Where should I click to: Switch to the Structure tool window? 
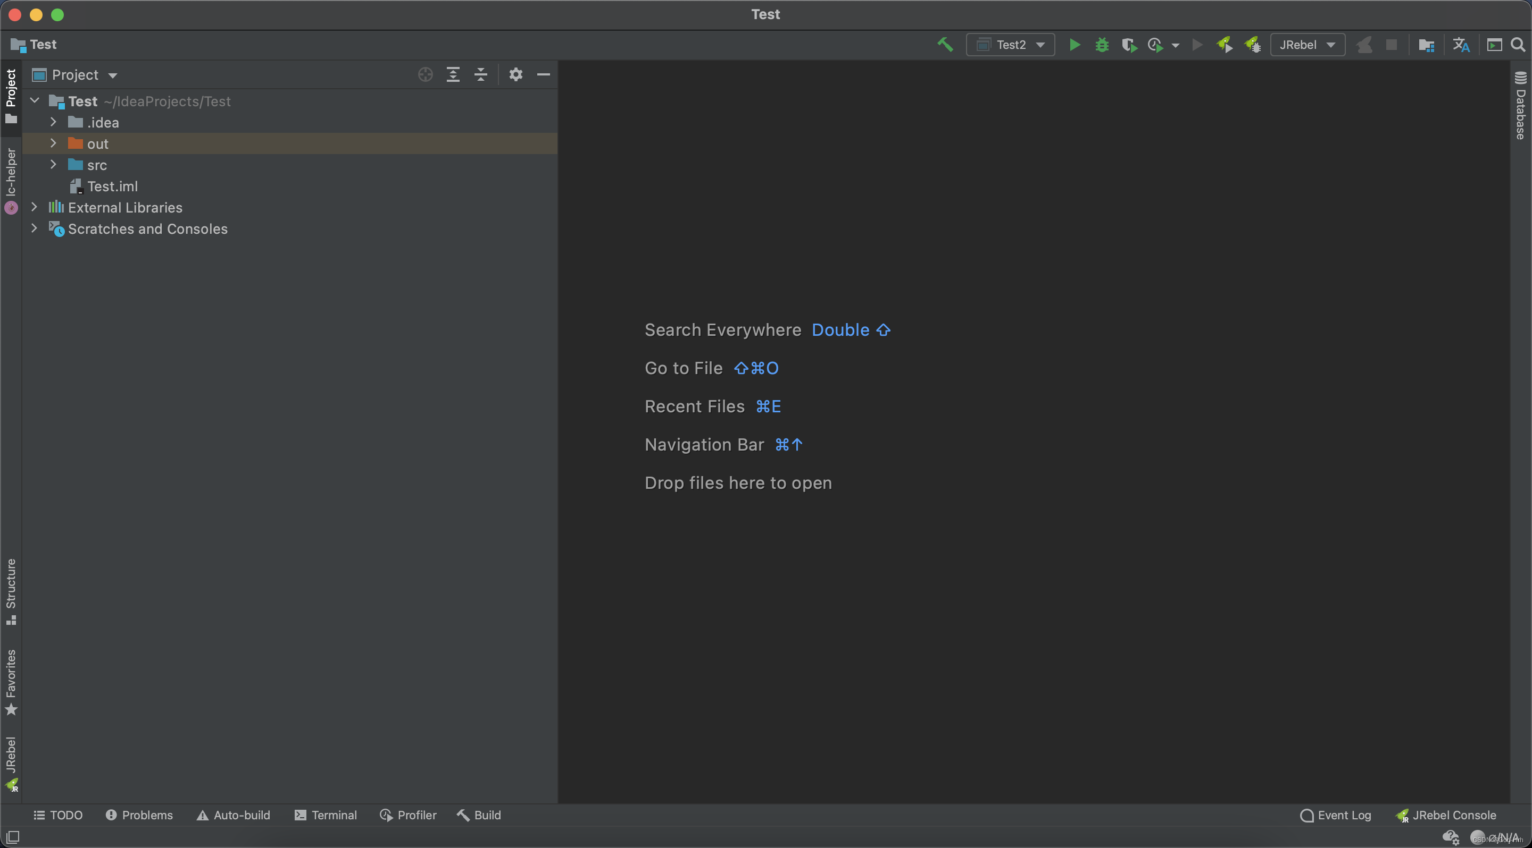11,591
